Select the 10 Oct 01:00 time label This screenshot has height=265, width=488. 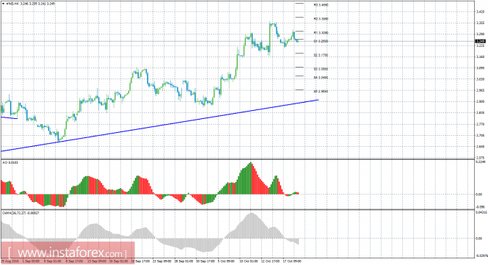coord(248,261)
